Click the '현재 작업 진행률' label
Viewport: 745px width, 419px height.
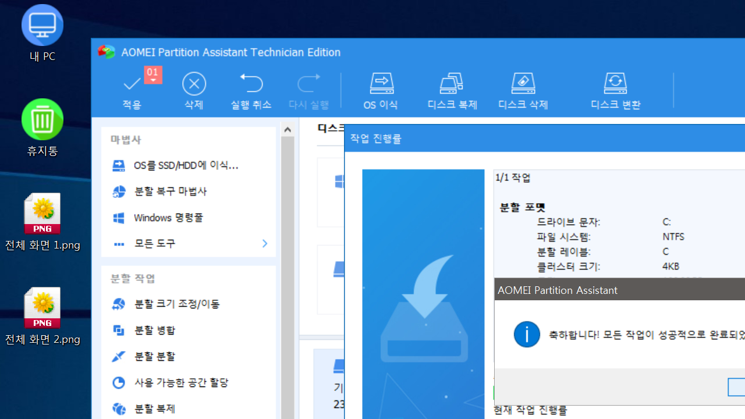530,410
